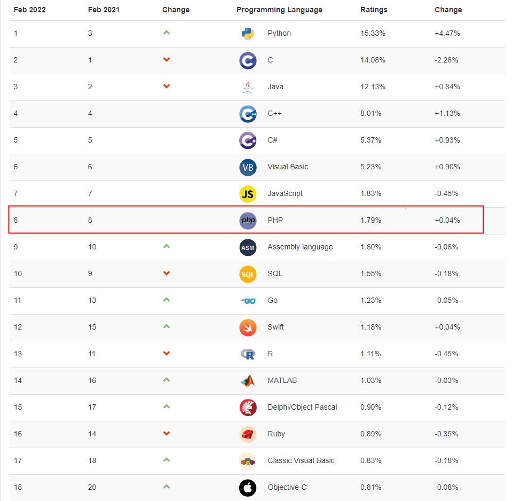Click the Visual Basic VB icon
Screen dimensions: 513x501
point(248,167)
